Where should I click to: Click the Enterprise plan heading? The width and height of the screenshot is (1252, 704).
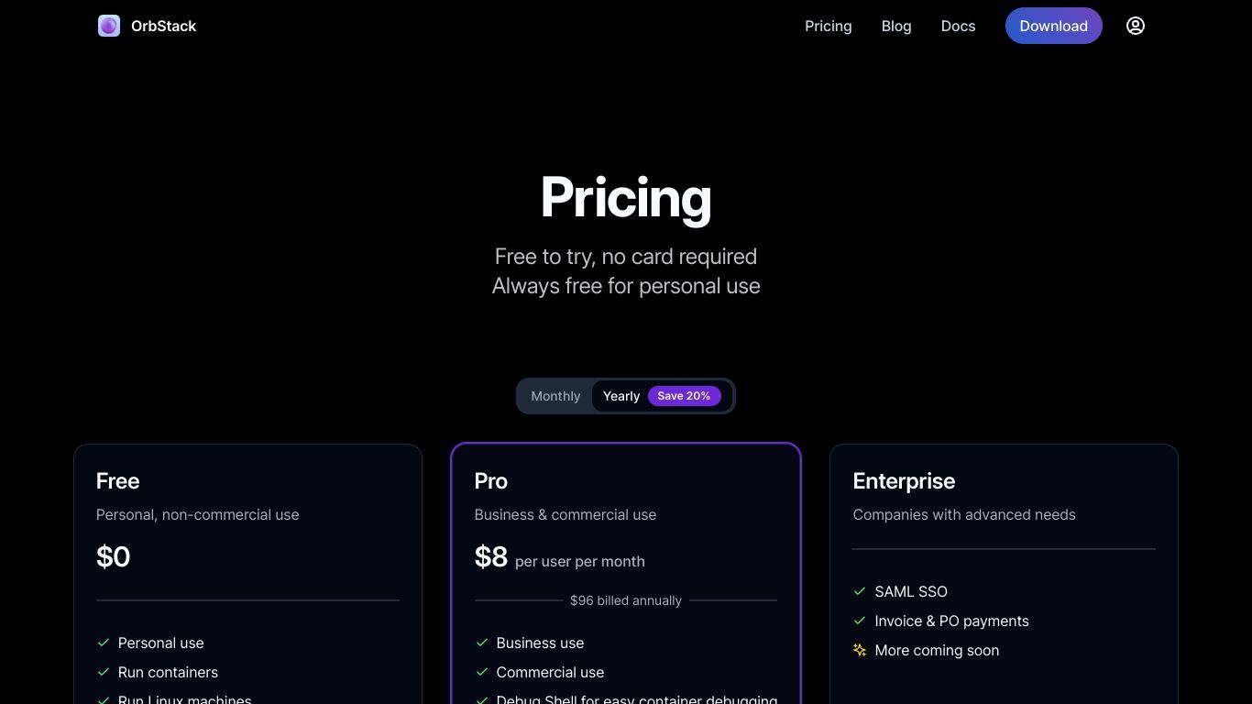[904, 481]
